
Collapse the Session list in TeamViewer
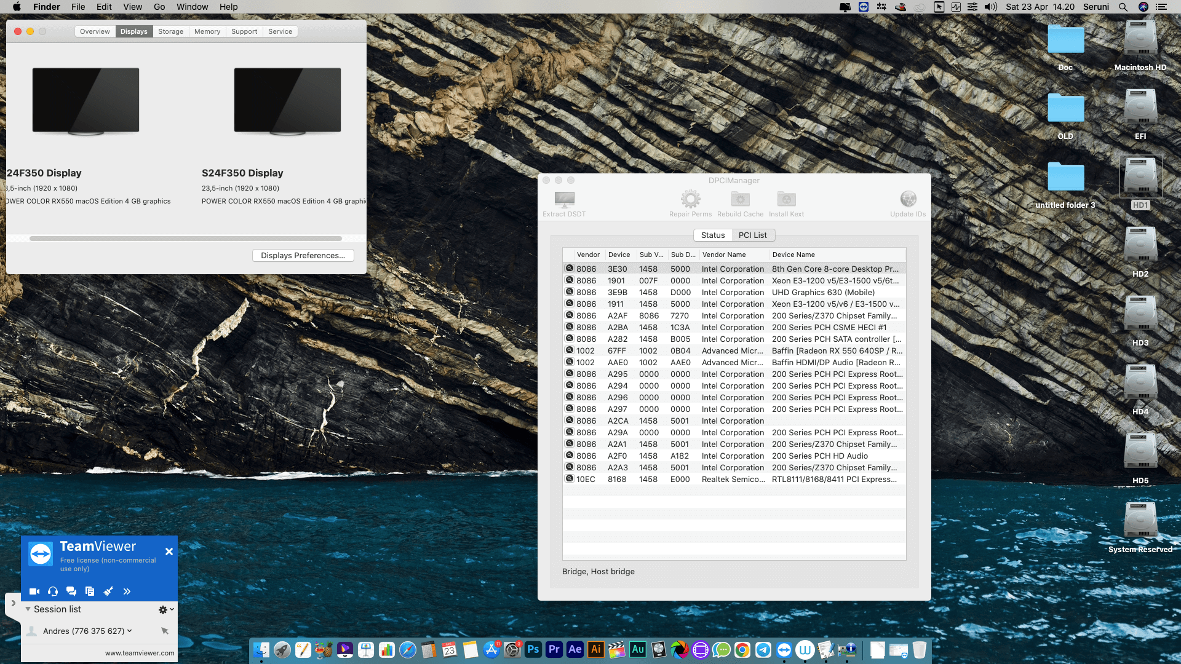28,609
